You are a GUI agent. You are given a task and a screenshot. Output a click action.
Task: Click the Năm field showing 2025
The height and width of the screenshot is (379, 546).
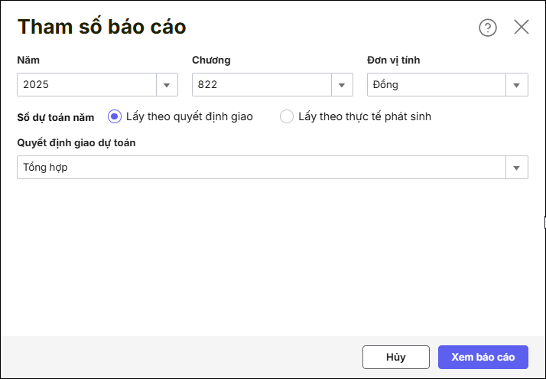pyautogui.click(x=86, y=85)
